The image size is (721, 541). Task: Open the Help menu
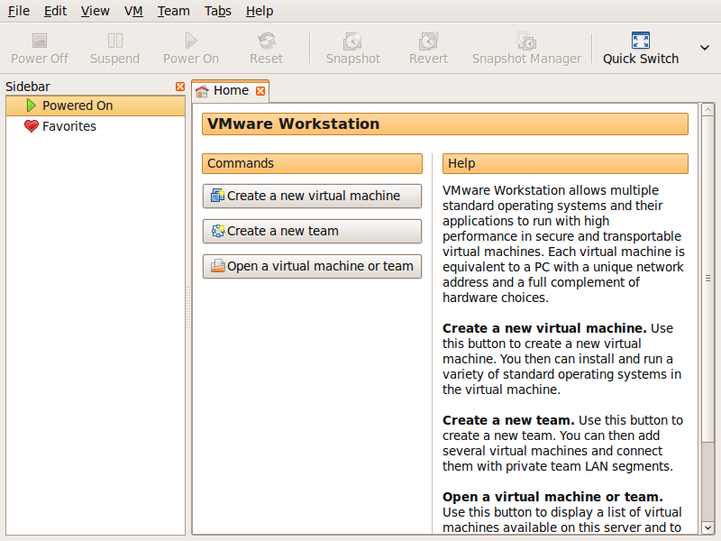260,11
